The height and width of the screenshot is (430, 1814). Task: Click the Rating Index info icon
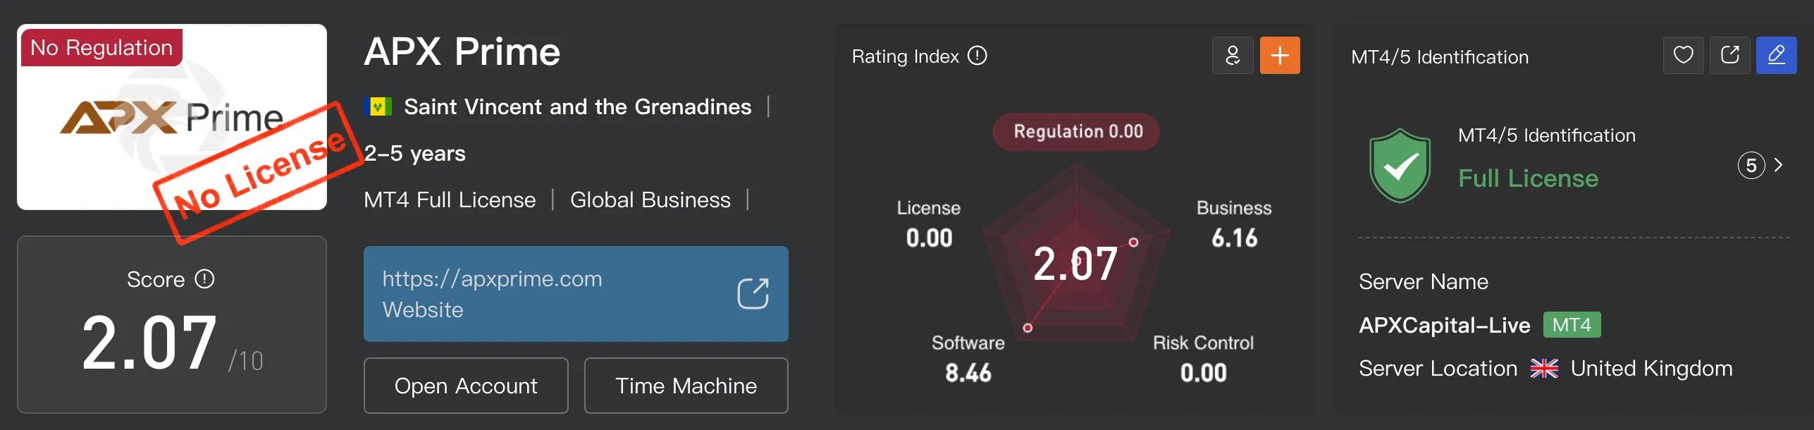pyautogui.click(x=977, y=56)
